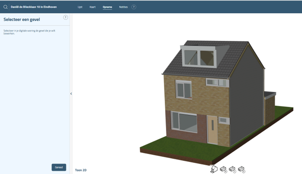Click help icon beside 'Selecteer een gevel'
302x174 pixels.
[65, 17]
